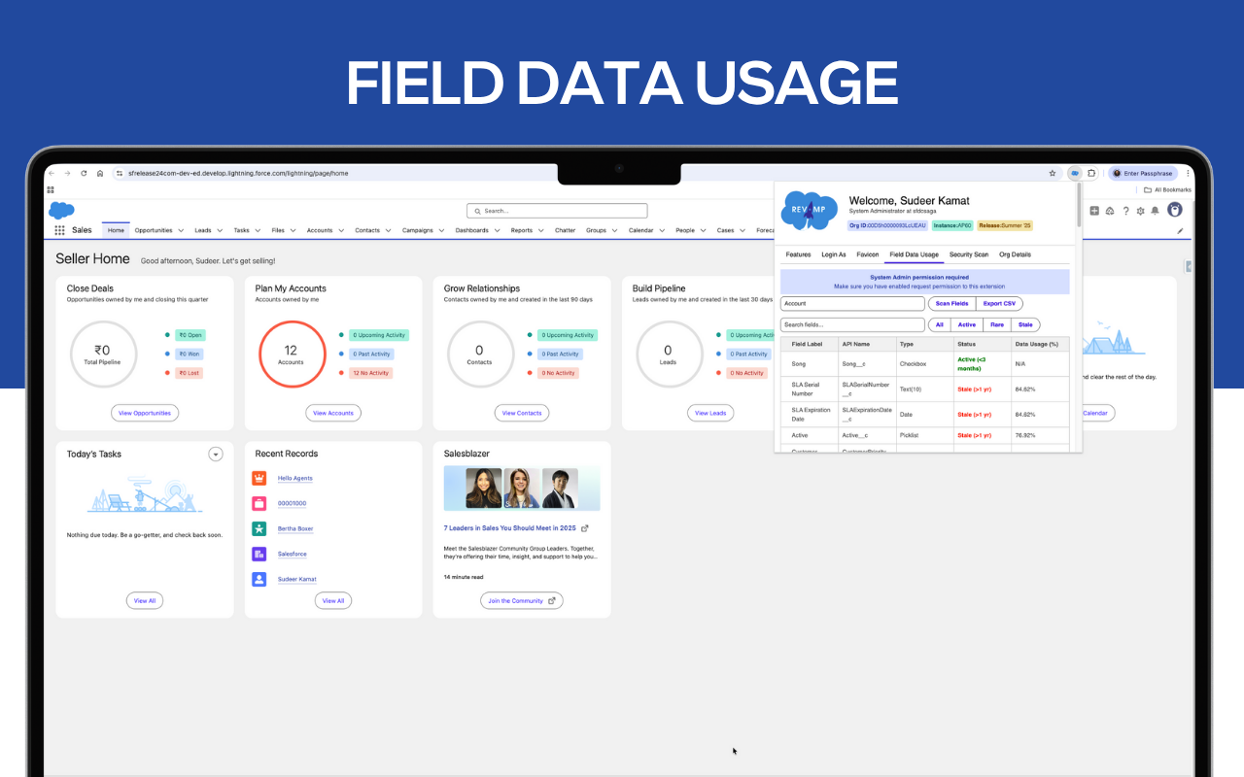Toggle the Active fields filter
Screen dimensions: 1244x777
[x=968, y=324]
